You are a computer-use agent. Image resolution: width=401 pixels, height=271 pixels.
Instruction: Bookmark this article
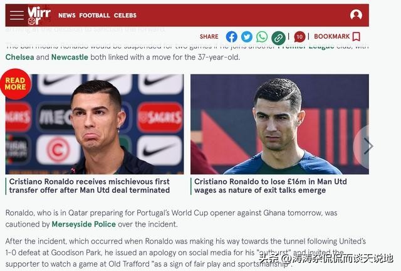tap(337, 36)
